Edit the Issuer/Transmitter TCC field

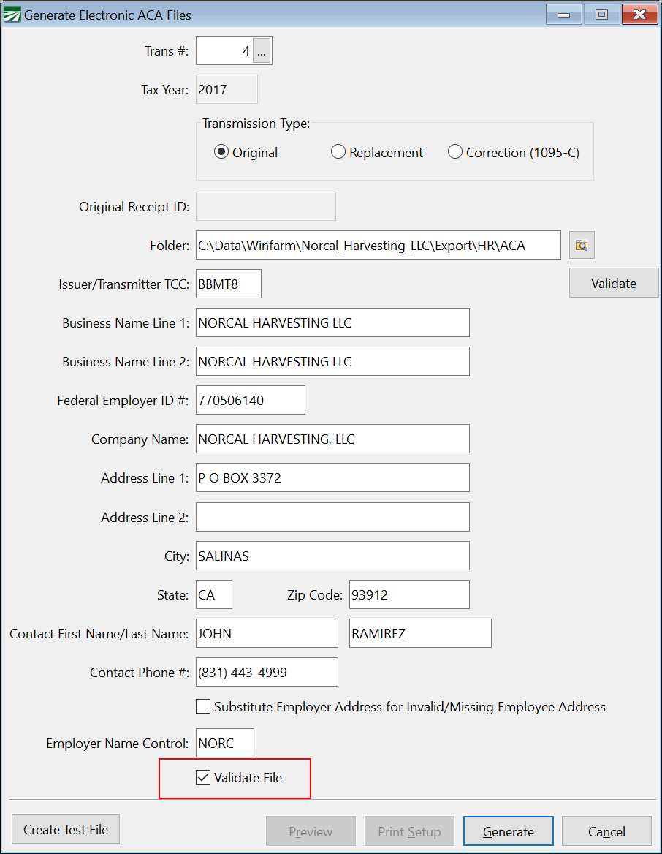click(229, 284)
